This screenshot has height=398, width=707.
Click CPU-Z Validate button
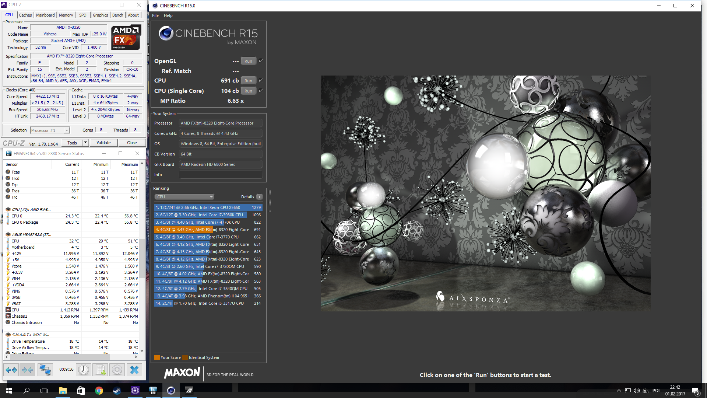103,143
